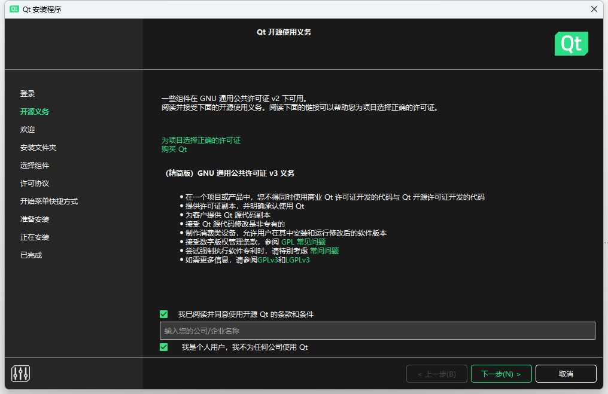
Task: Focus the company name input field
Action: click(377, 331)
